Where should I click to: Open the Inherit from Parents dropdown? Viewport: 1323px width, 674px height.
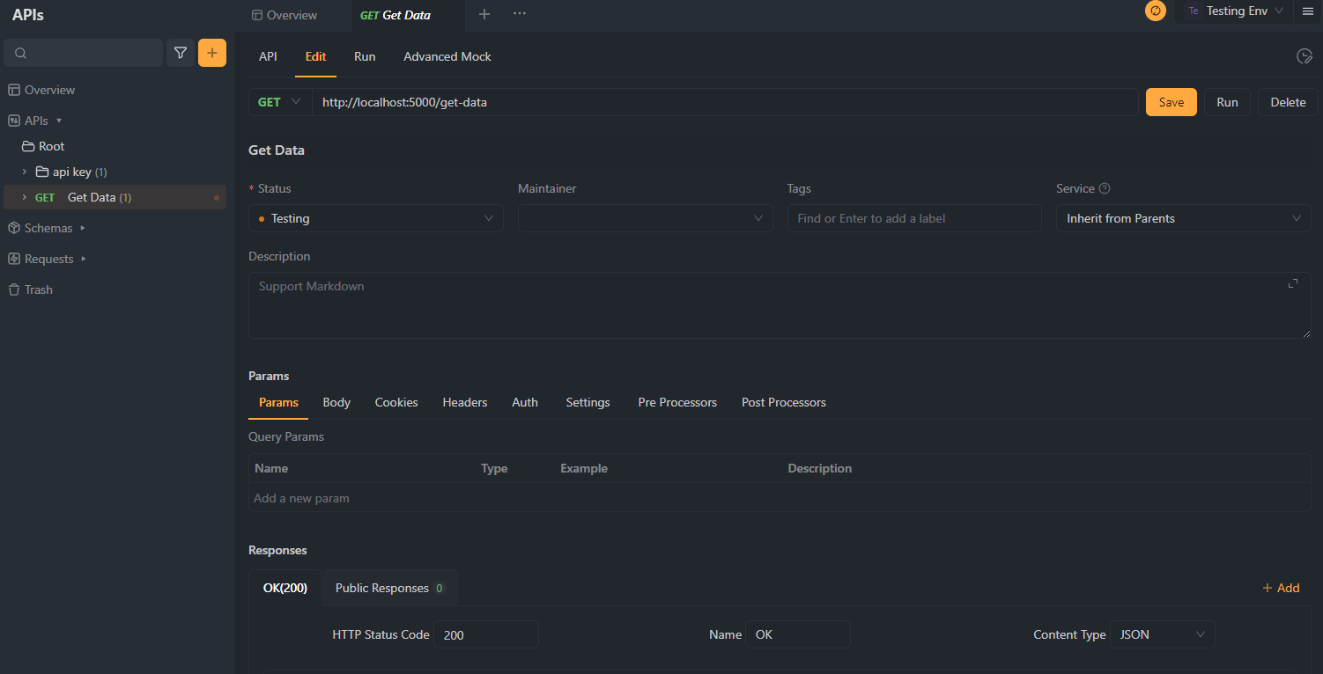coord(1183,218)
